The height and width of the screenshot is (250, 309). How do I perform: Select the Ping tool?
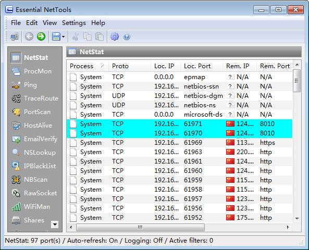[24, 85]
